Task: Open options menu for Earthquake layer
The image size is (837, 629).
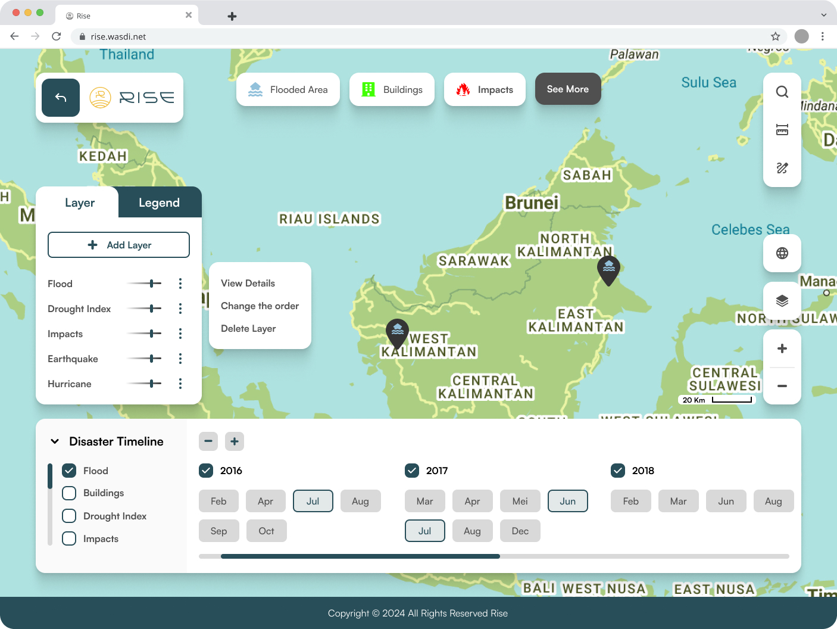Action: click(x=180, y=359)
